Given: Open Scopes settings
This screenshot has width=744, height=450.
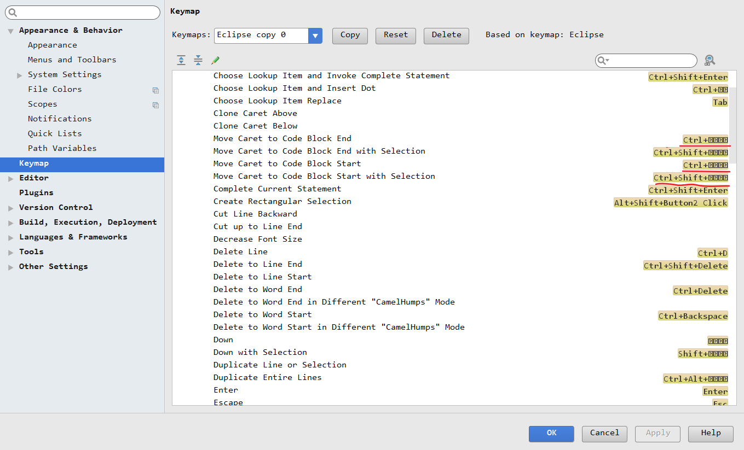Looking at the screenshot, I should (42, 104).
